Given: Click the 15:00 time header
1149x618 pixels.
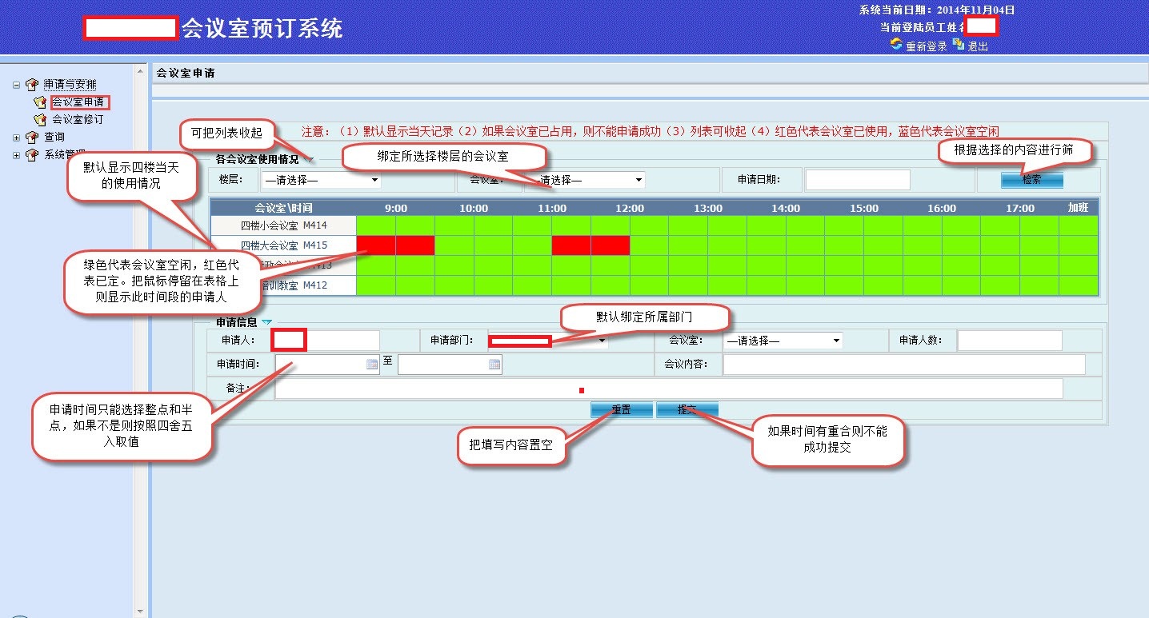Looking at the screenshot, I should pos(864,208).
